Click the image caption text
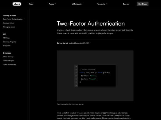Viewport: 161px width, 120px height. tap(70, 104)
